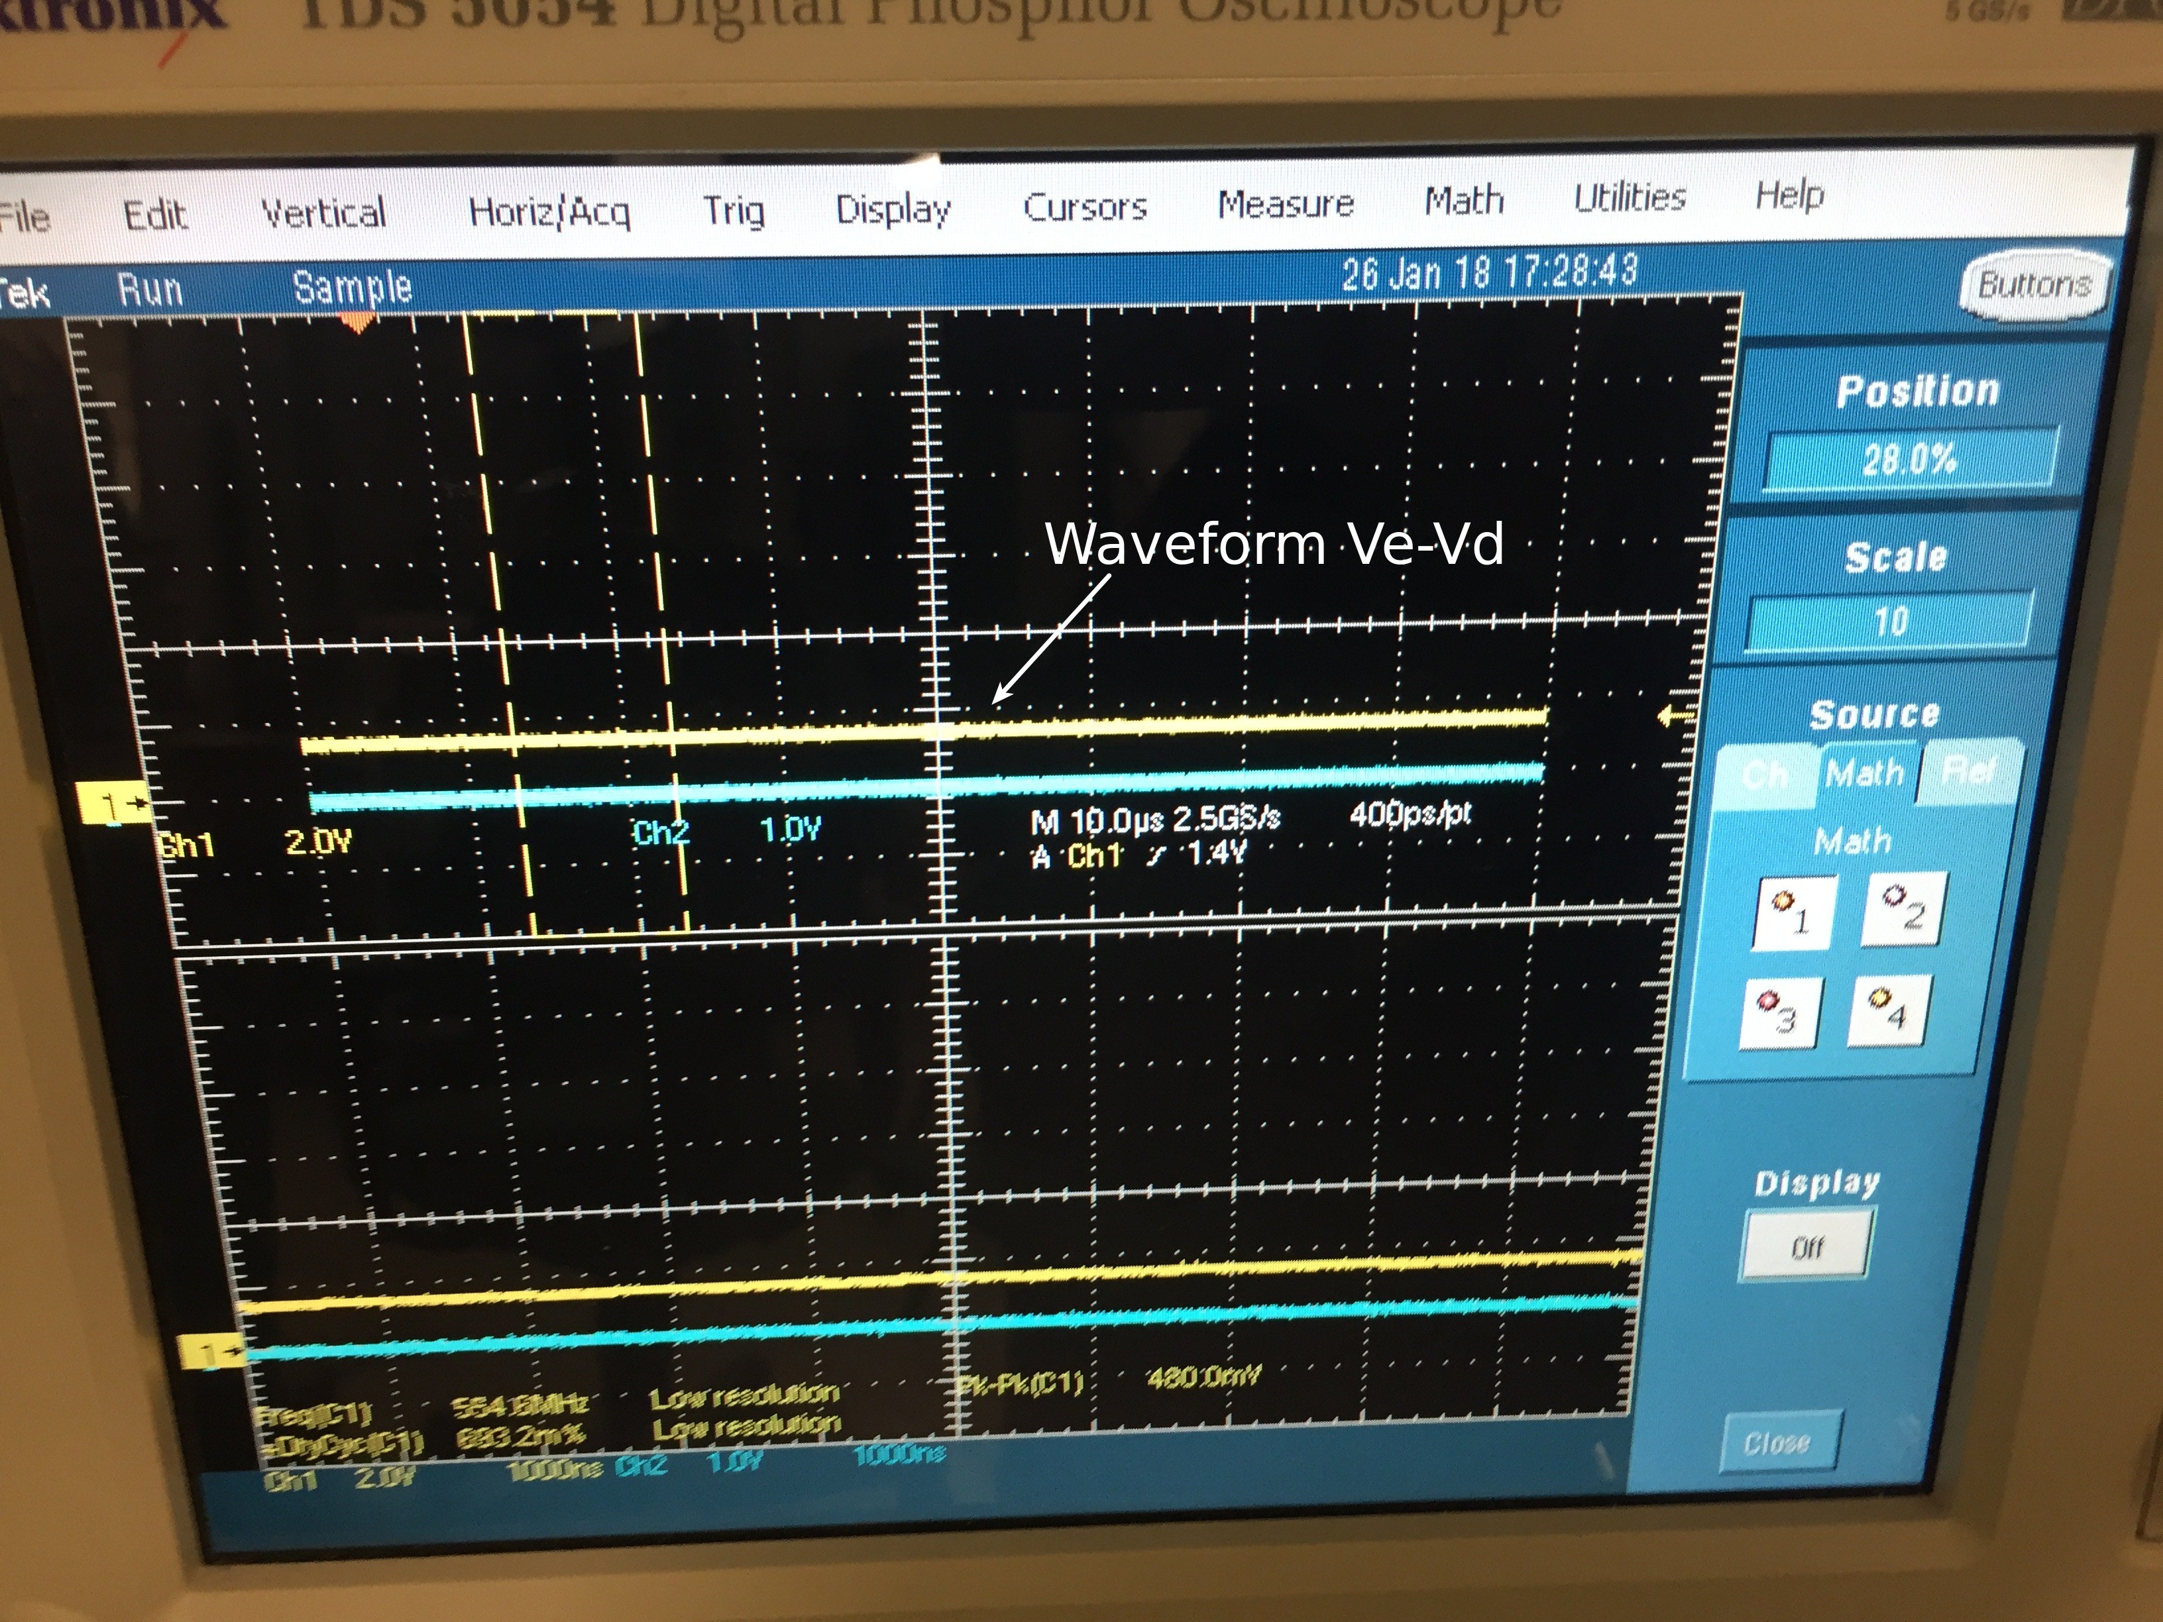The height and width of the screenshot is (1622, 2163).
Task: Open the Horiz/Acq menu
Action: [x=549, y=211]
